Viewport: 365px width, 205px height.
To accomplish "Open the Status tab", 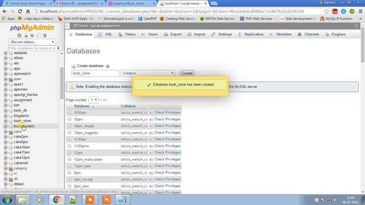I will pyautogui.click(x=127, y=34).
